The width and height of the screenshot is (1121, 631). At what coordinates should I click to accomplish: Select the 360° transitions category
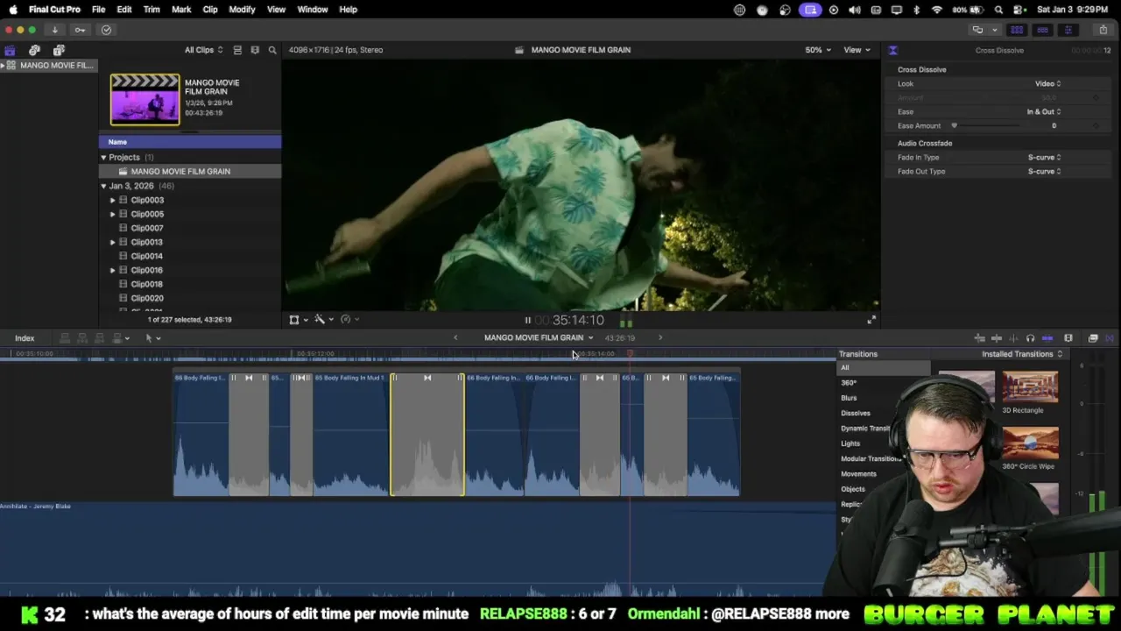[849, 383]
